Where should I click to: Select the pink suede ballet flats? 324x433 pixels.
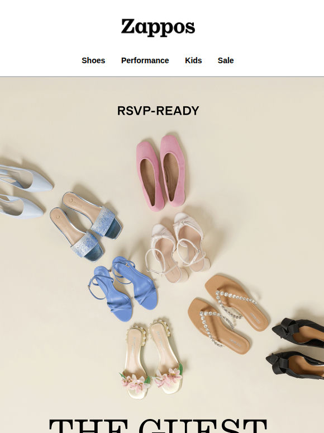pyautogui.click(x=160, y=173)
